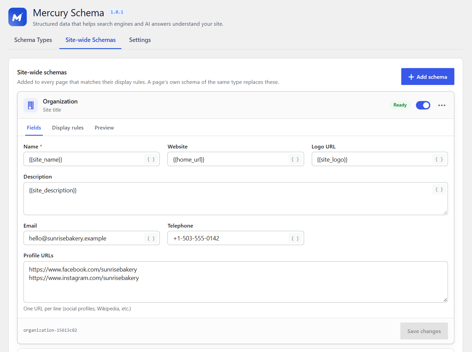The height and width of the screenshot is (352, 472).
Task: Click the Add schema button
Action: [x=427, y=76]
